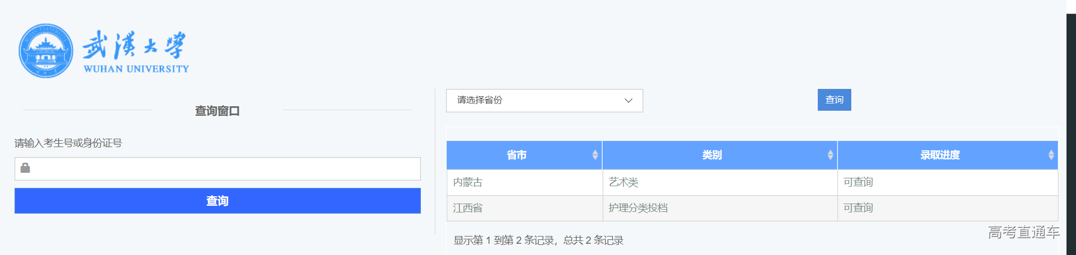Click the 类别 column sort arrows
This screenshot has height=255, width=1076.
(831, 155)
